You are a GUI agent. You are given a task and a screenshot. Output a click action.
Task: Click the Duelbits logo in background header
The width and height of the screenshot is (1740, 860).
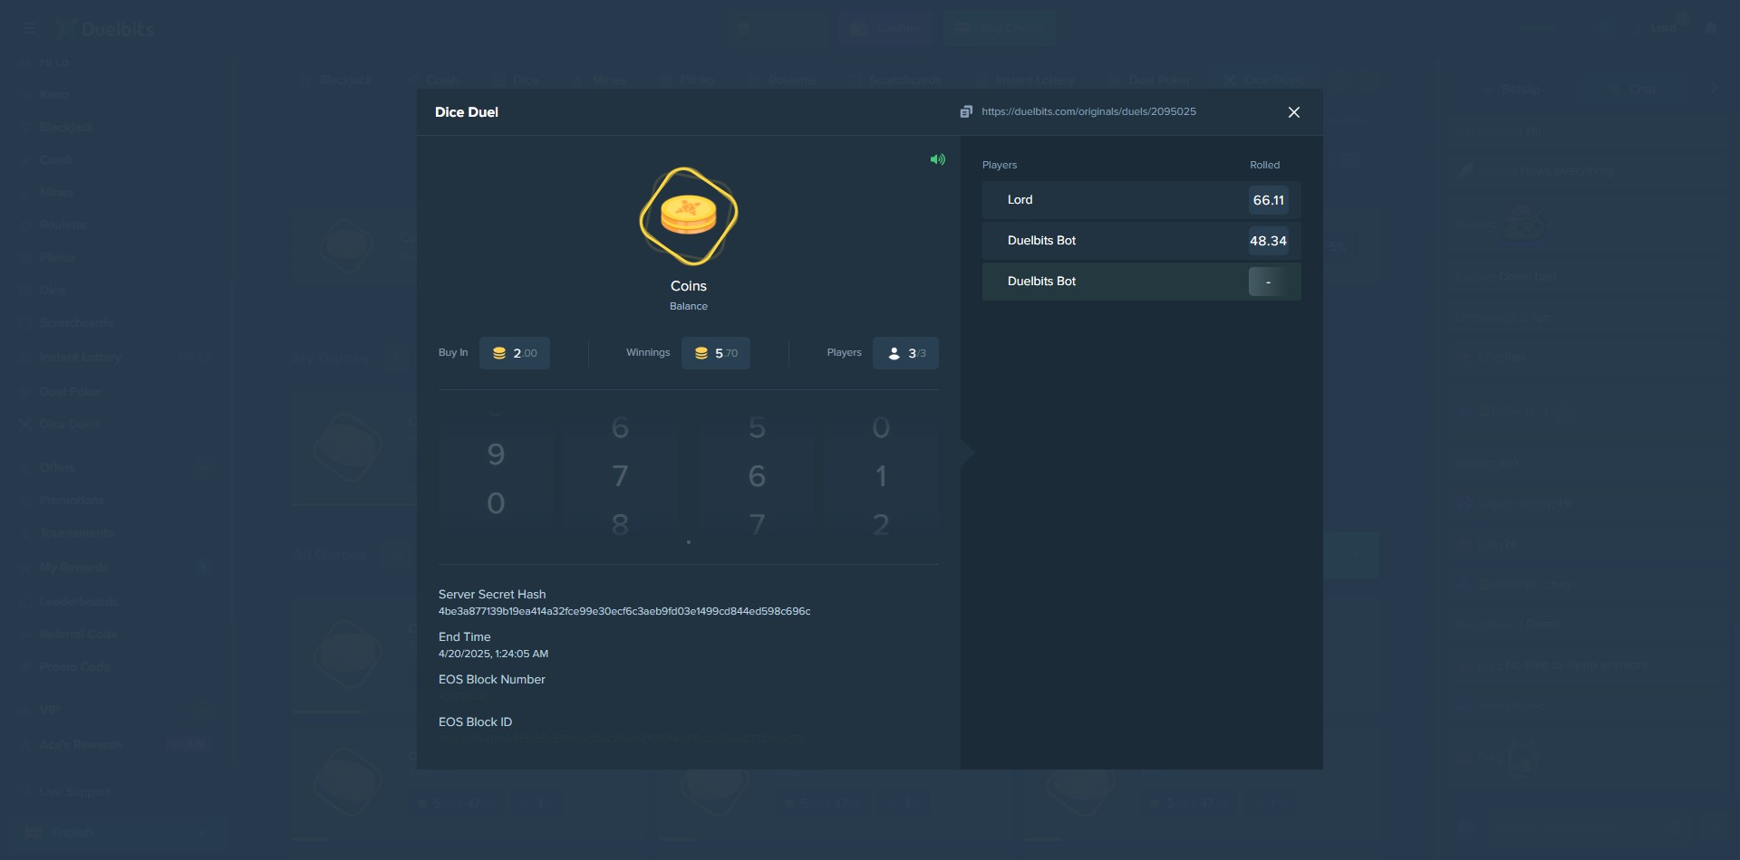coord(105,29)
